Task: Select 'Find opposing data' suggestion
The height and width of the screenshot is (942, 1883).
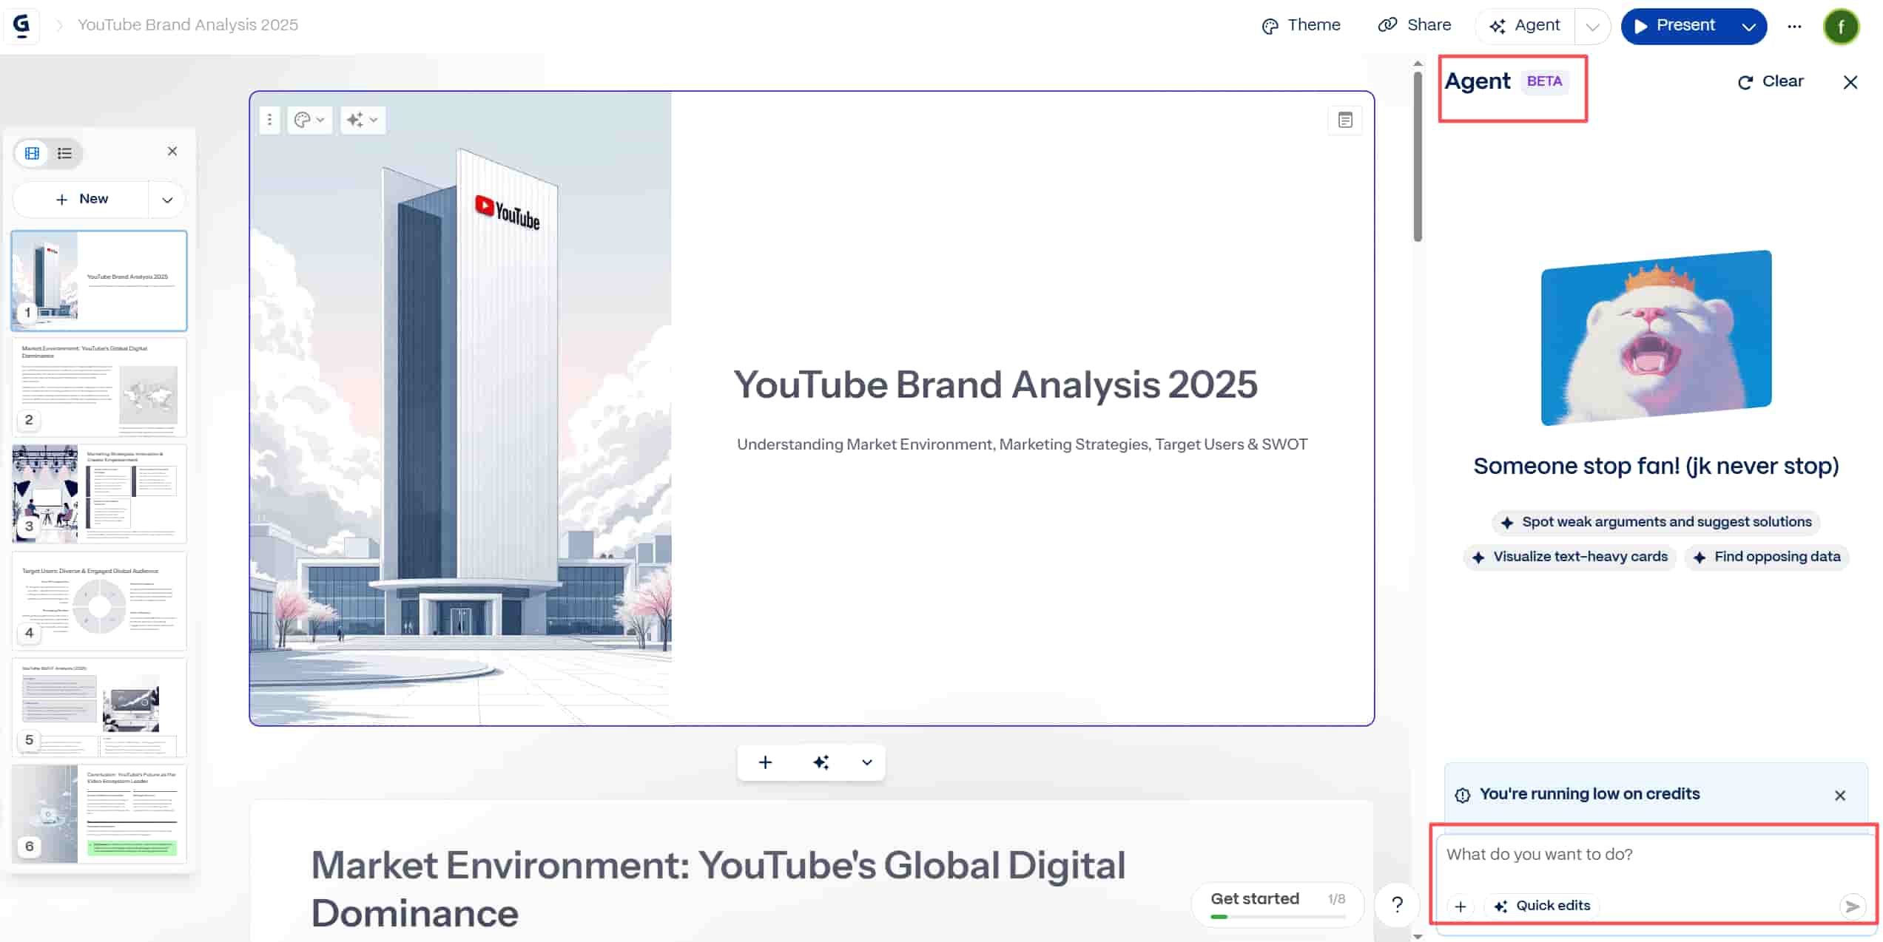Action: click(x=1766, y=557)
